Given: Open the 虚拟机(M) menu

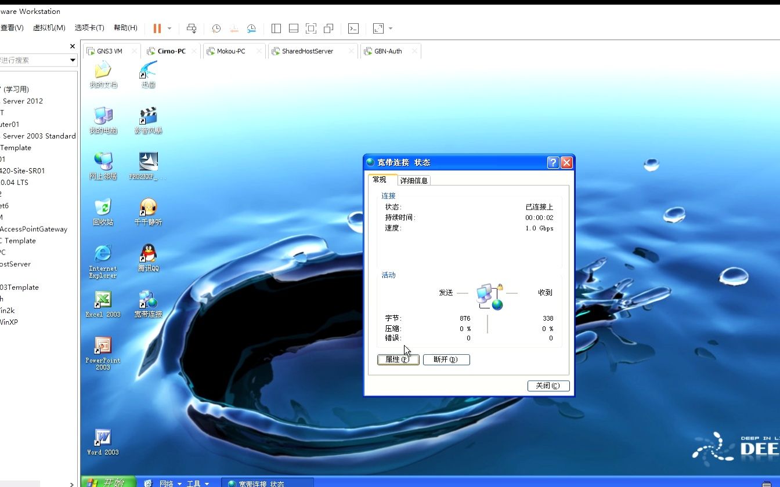Looking at the screenshot, I should 49,28.
